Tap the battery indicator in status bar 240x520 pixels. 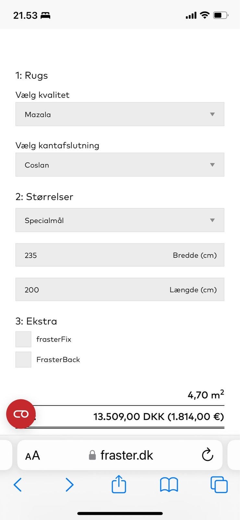(221, 15)
